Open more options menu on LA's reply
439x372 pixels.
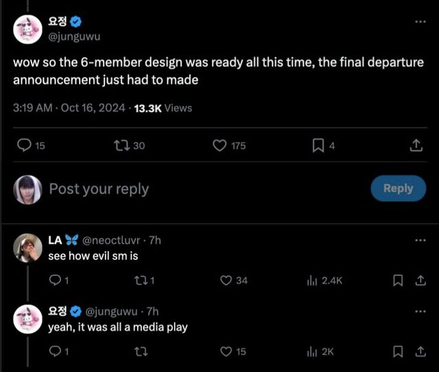click(x=420, y=240)
